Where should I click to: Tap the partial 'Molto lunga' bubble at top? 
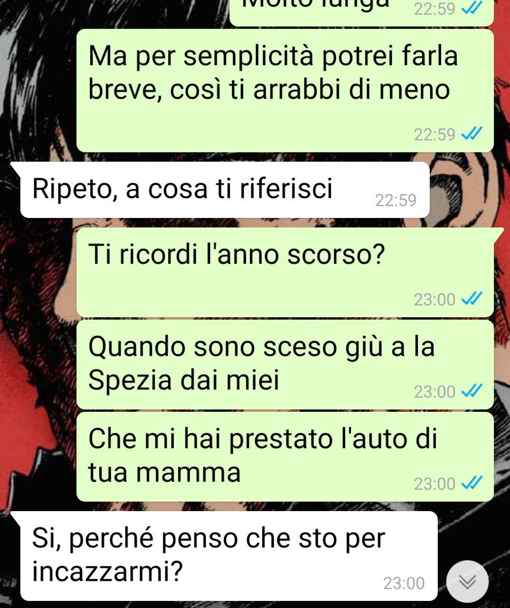click(361, 12)
